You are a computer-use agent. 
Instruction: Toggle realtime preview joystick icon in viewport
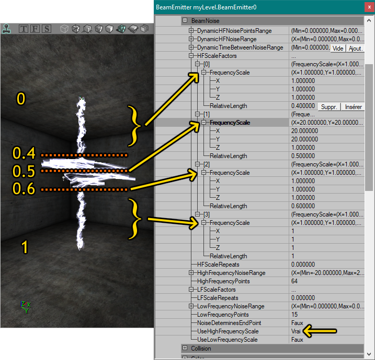coord(6,29)
